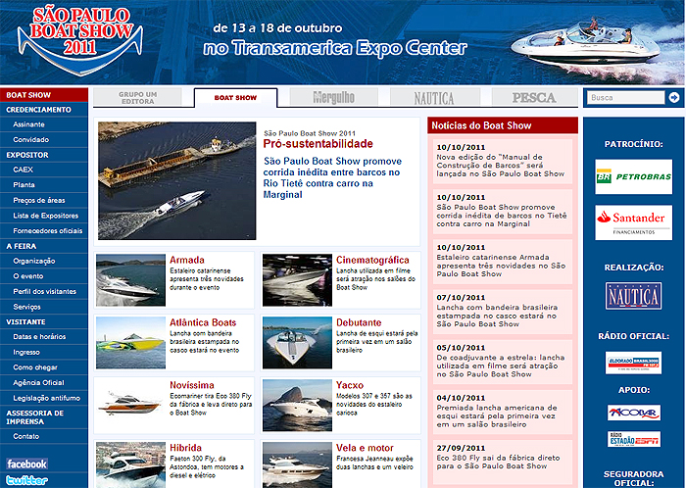
Task: Open Como chegar sidebar link
Action: click(35, 366)
